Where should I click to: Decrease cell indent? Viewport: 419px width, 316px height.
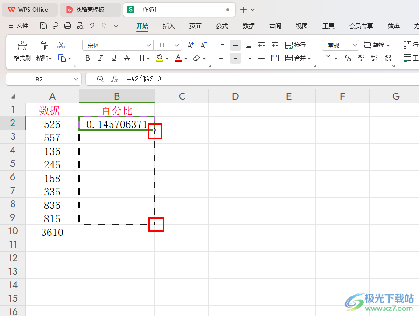[x=262, y=45]
